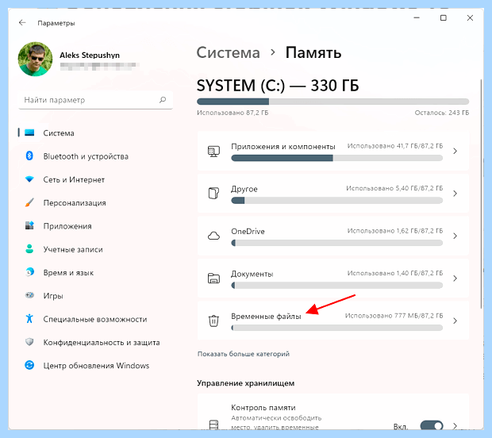Click the Контроль памяти title
492x438 pixels.
pyautogui.click(x=263, y=408)
